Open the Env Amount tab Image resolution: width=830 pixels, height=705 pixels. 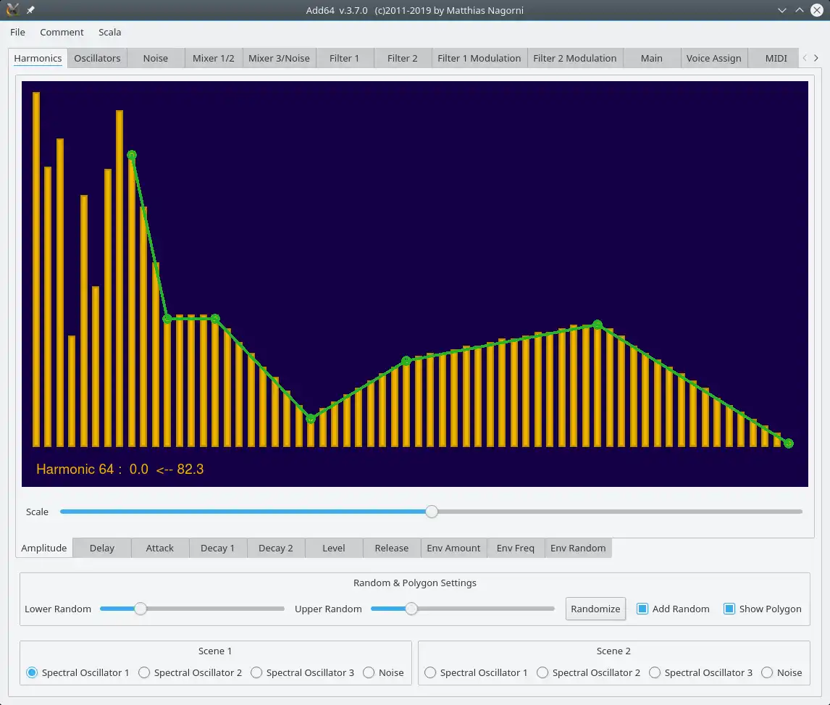pyautogui.click(x=453, y=548)
